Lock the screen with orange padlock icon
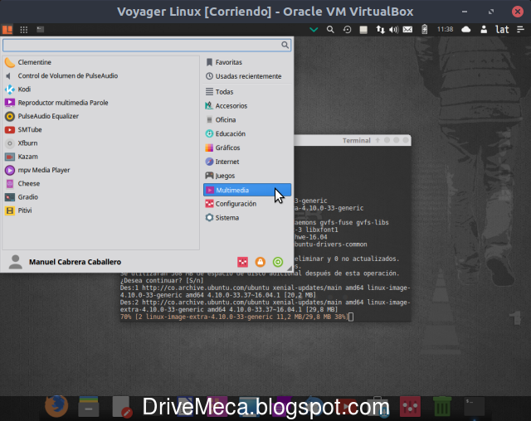This screenshot has height=421, width=531. click(260, 262)
